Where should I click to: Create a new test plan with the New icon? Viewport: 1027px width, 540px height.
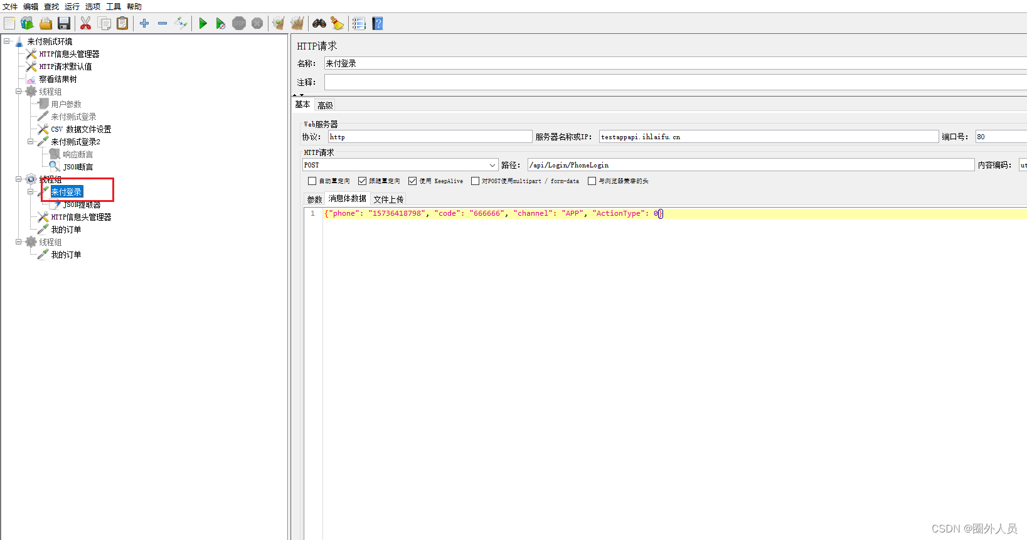[x=9, y=23]
